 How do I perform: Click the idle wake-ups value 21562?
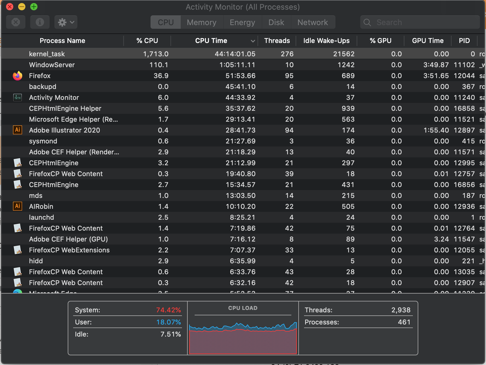click(x=344, y=54)
